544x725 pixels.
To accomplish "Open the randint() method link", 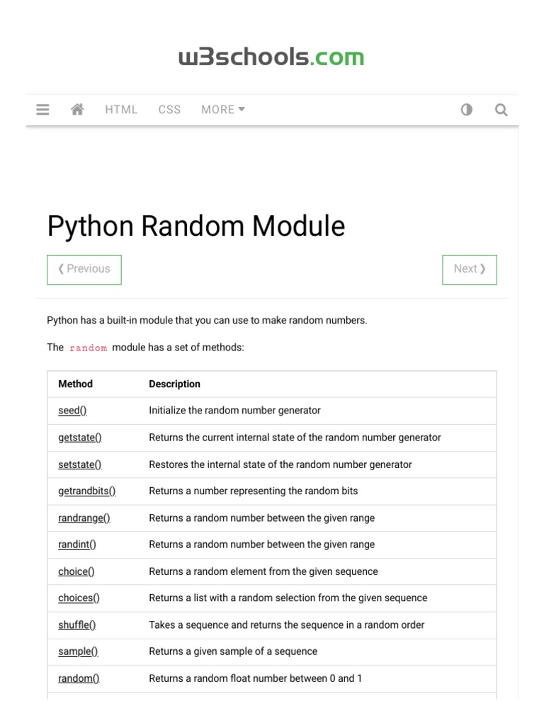I will pyautogui.click(x=77, y=544).
